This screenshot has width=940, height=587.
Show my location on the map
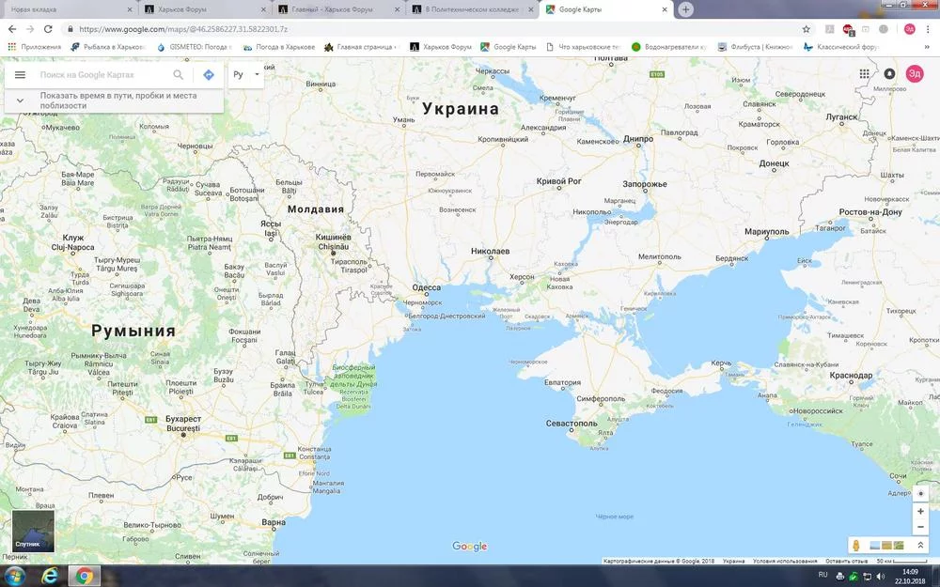921,494
